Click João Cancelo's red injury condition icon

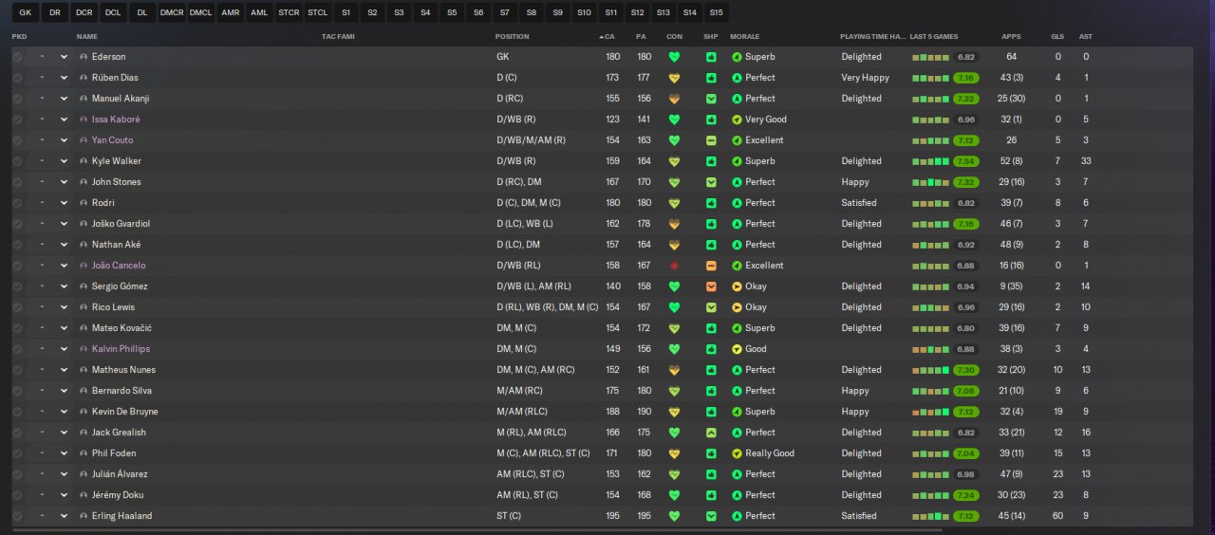[675, 266]
